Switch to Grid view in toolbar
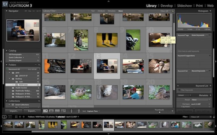This screenshot has width=217, height=135. pos(45,111)
